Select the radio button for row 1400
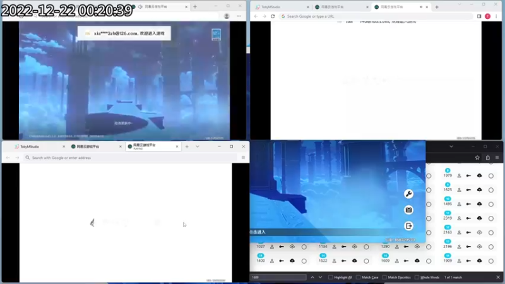 coord(304,261)
